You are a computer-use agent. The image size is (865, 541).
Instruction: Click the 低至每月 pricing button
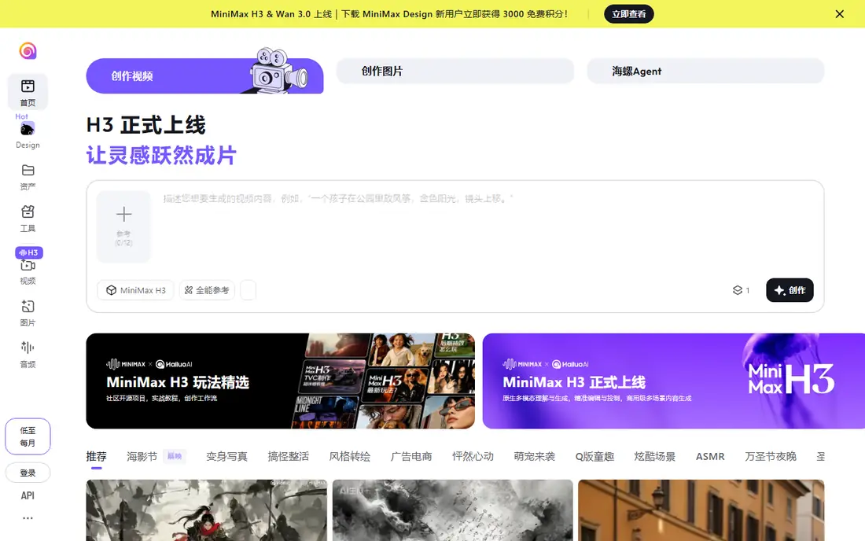[x=28, y=436]
